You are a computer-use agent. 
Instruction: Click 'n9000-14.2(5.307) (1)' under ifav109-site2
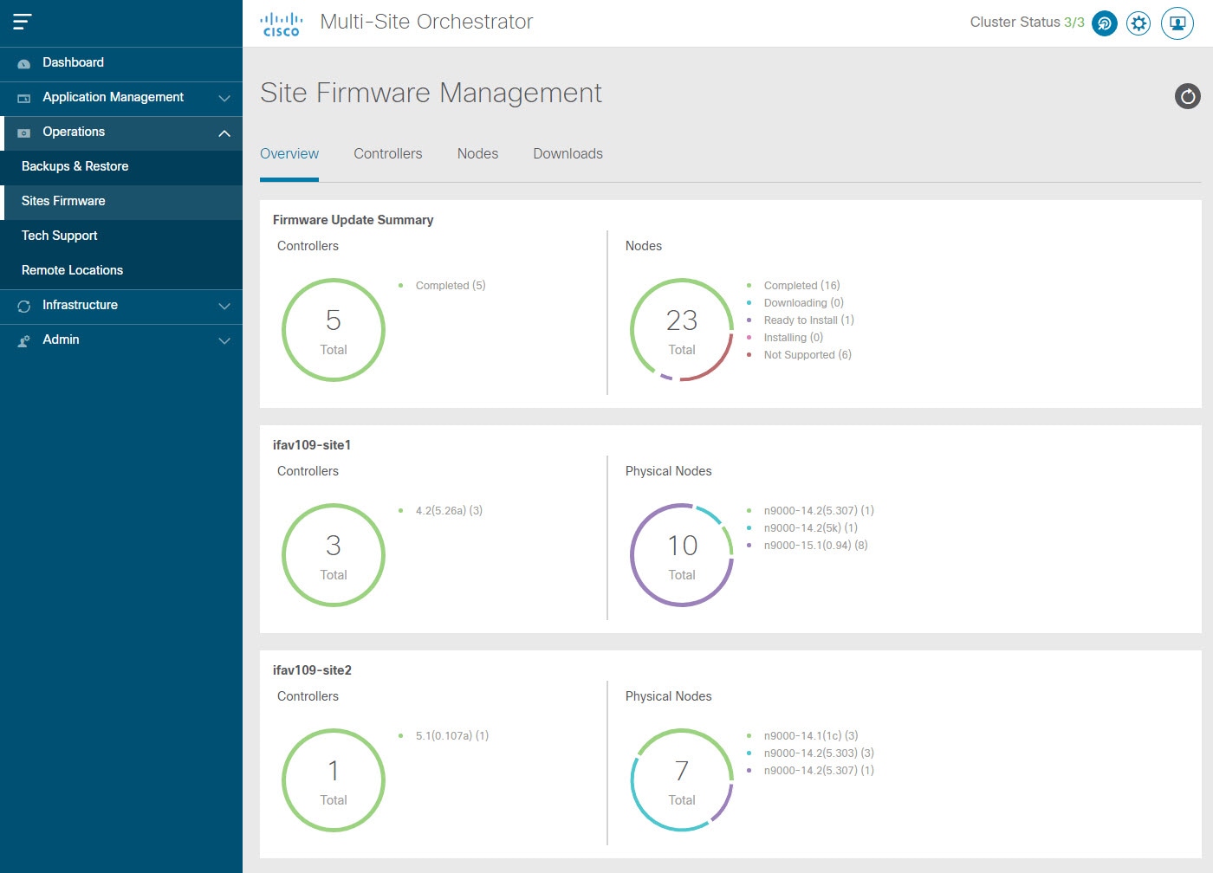point(819,771)
